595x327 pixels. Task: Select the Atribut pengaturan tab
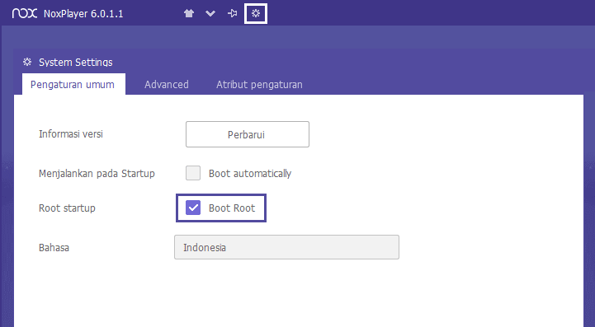click(x=260, y=84)
